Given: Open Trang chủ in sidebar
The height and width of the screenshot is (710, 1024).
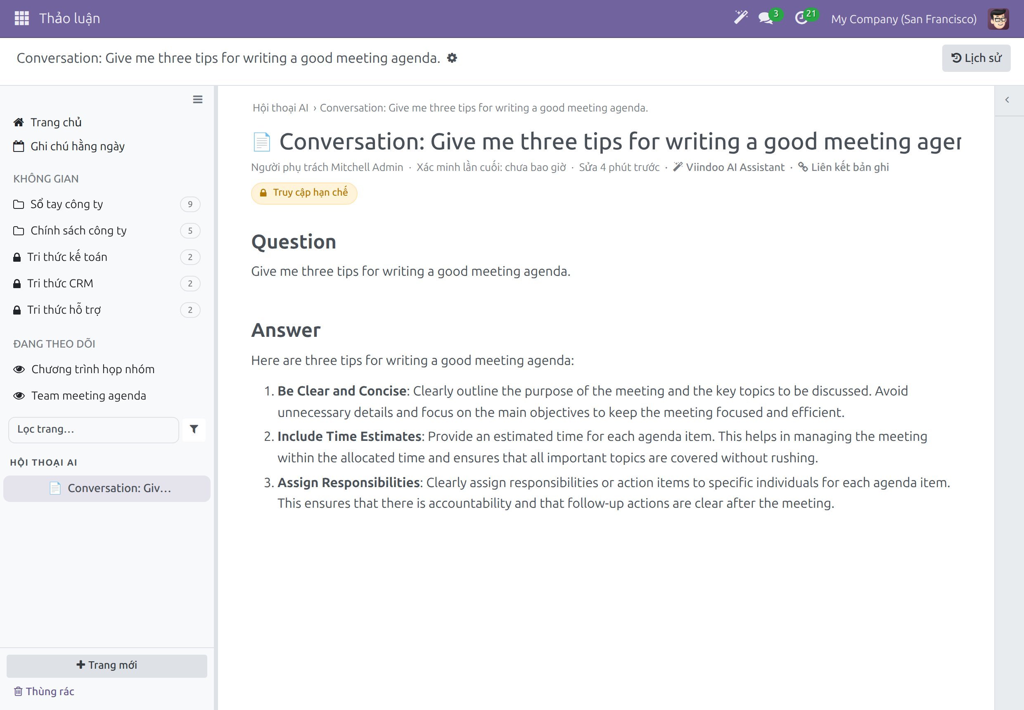Looking at the screenshot, I should coord(56,122).
